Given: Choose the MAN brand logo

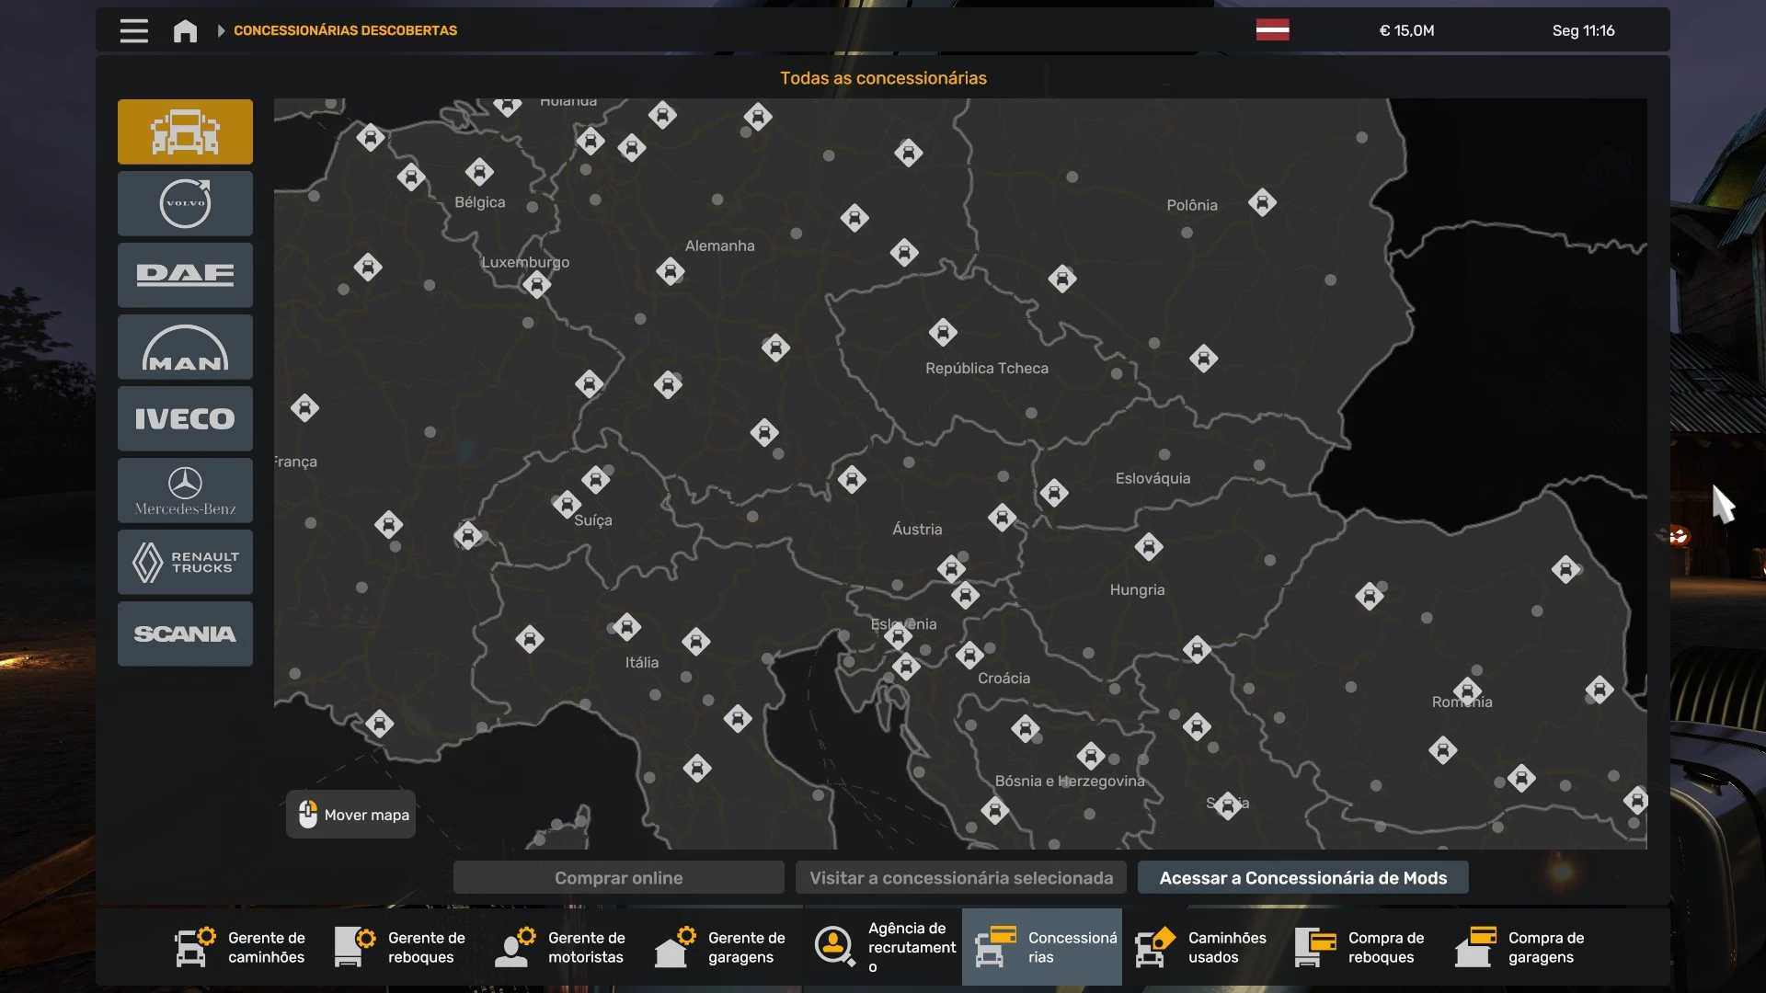Looking at the screenshot, I should pyautogui.click(x=185, y=347).
